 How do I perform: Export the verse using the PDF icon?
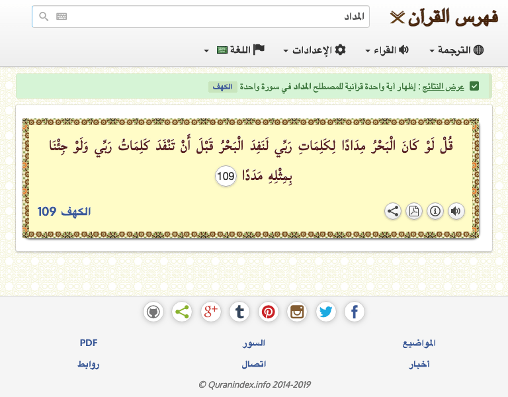414,211
